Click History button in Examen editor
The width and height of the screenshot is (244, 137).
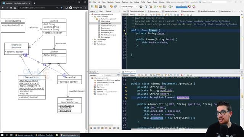click(133, 14)
